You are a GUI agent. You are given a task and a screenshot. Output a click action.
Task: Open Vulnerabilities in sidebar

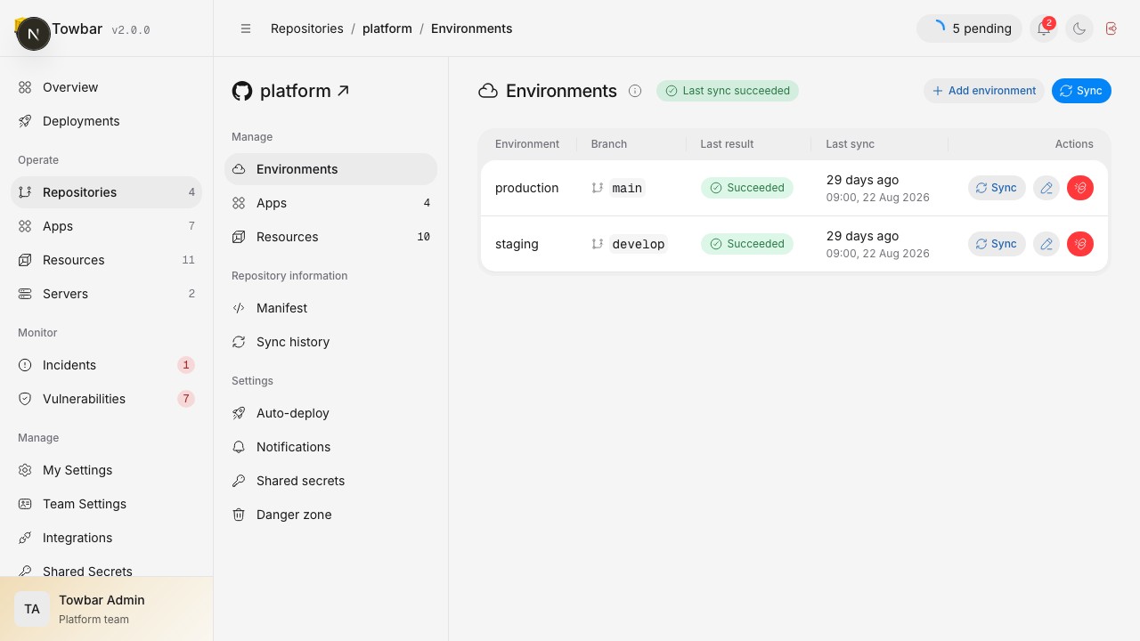pos(107,399)
